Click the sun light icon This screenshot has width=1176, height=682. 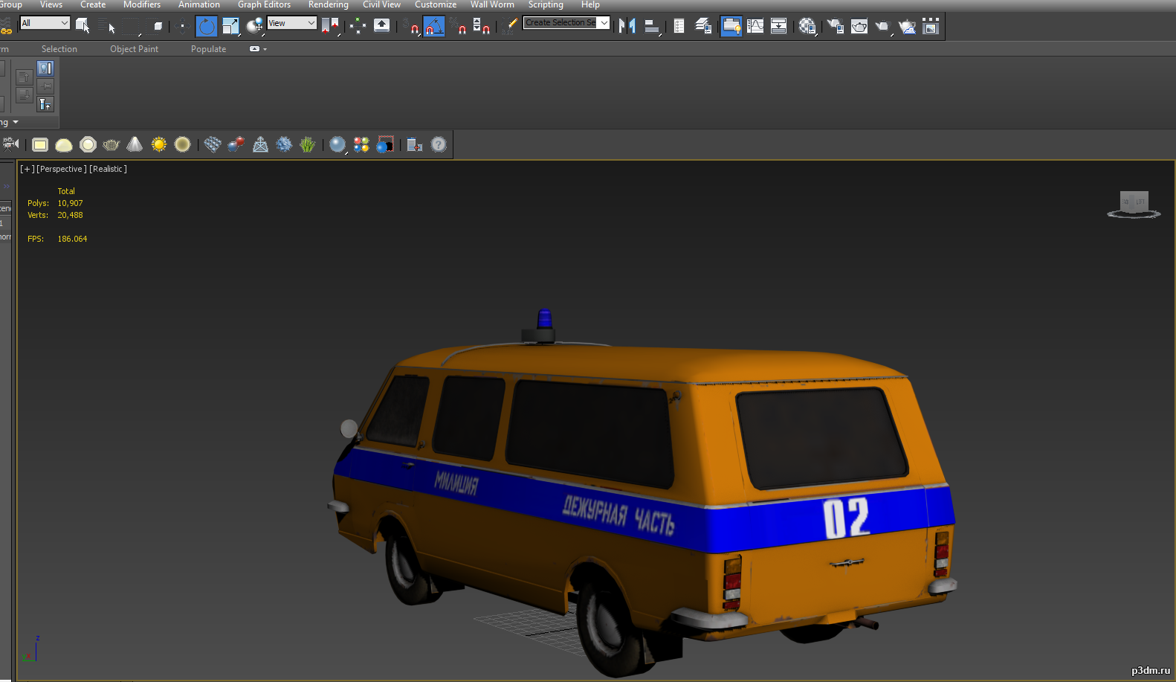tap(158, 144)
